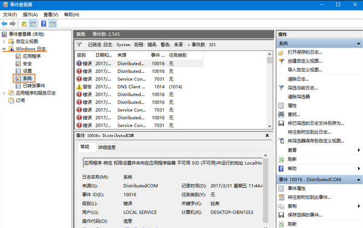363x228 pixels.
Task: Select 应用程序 log in tree
Action: pos(32,56)
